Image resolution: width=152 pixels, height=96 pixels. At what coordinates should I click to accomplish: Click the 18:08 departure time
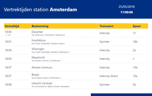tap(8, 84)
